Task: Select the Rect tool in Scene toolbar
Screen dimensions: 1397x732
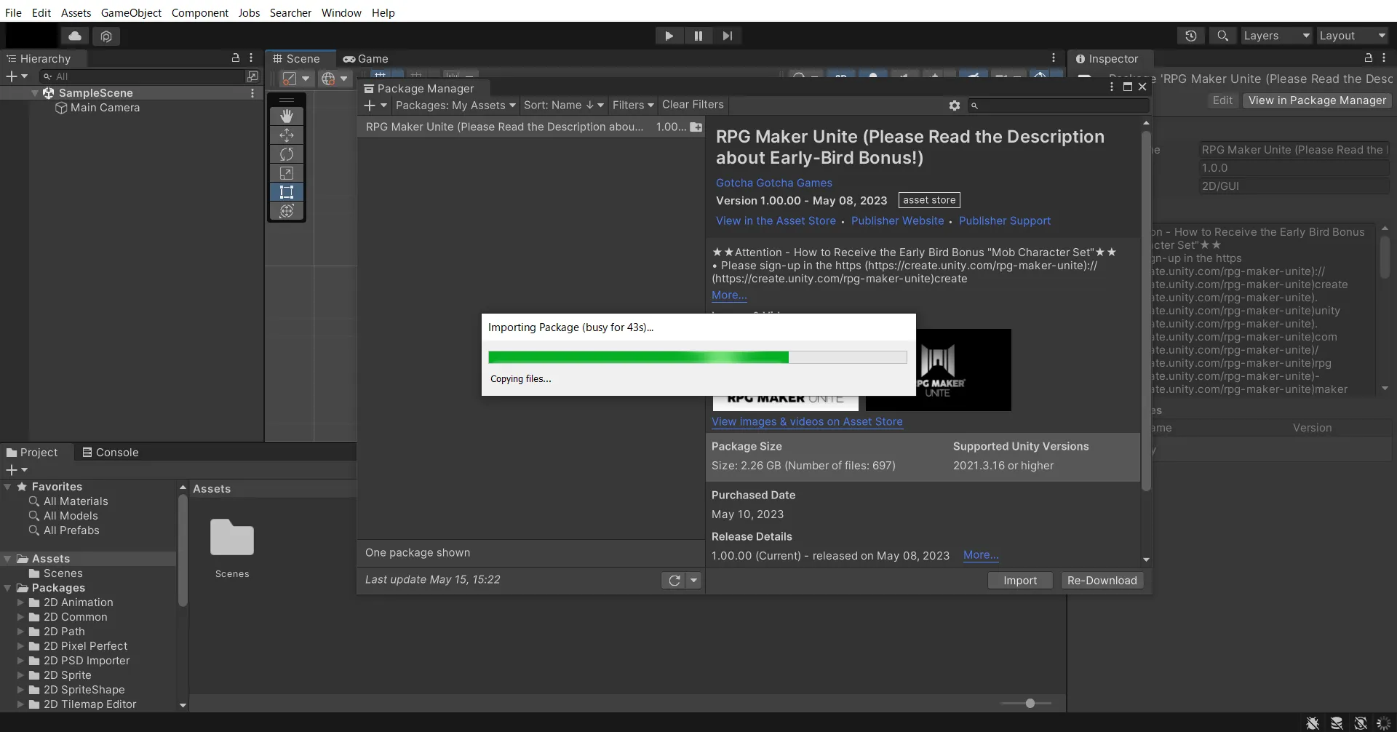Action: point(287,192)
